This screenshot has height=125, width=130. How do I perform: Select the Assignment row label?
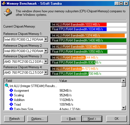21,91
